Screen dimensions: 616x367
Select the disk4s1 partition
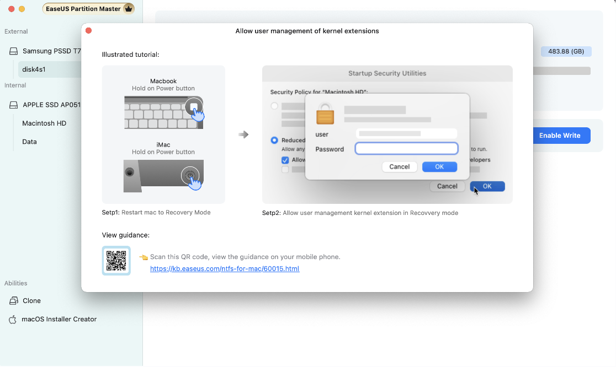click(50, 69)
